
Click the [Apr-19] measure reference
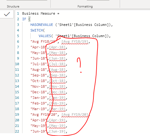(57, 120)
